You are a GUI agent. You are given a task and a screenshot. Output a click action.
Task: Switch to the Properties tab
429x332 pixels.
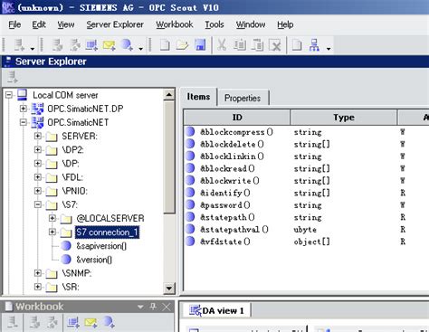[243, 98]
